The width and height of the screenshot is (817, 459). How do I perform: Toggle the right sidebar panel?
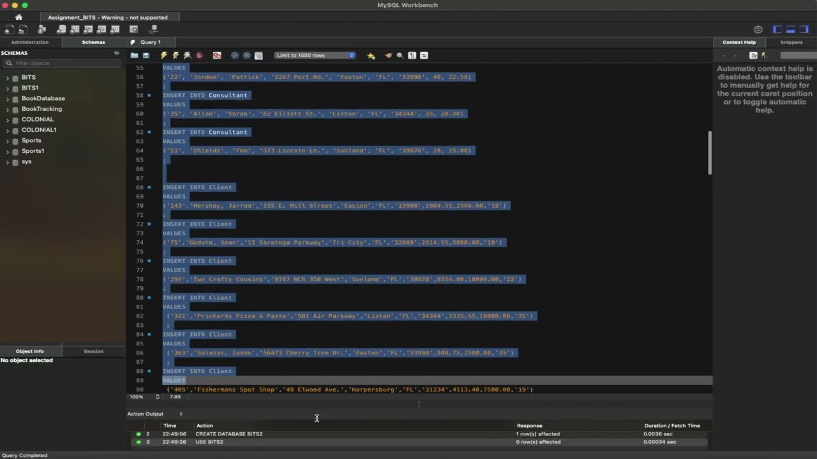point(804,29)
